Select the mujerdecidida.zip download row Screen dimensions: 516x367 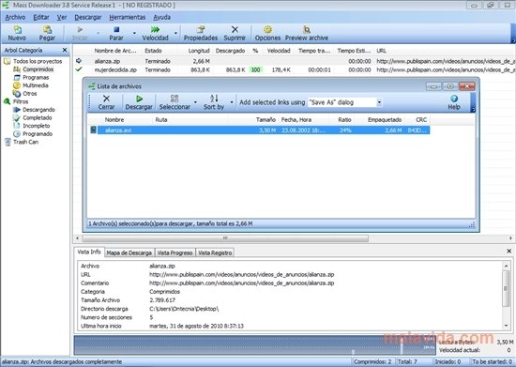point(295,69)
